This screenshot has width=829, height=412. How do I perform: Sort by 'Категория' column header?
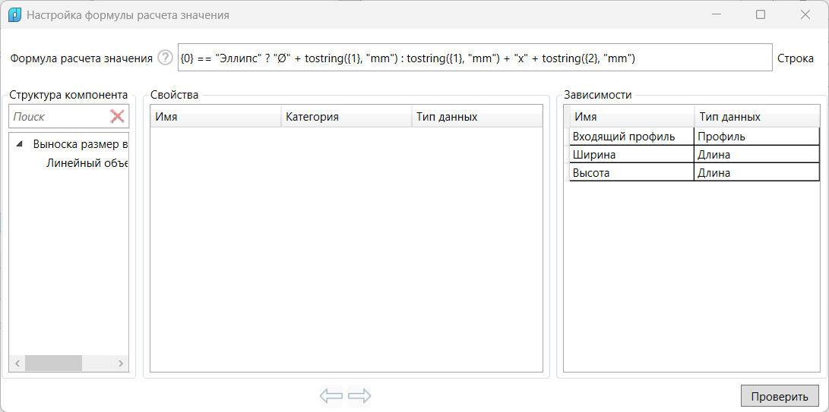pos(346,117)
